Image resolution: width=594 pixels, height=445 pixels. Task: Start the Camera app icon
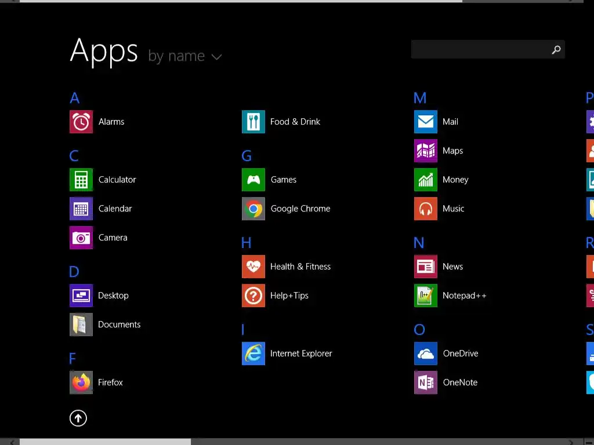(x=81, y=238)
